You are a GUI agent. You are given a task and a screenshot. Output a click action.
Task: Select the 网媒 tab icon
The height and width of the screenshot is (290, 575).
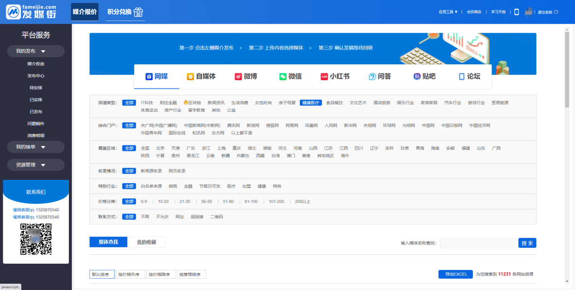click(149, 77)
